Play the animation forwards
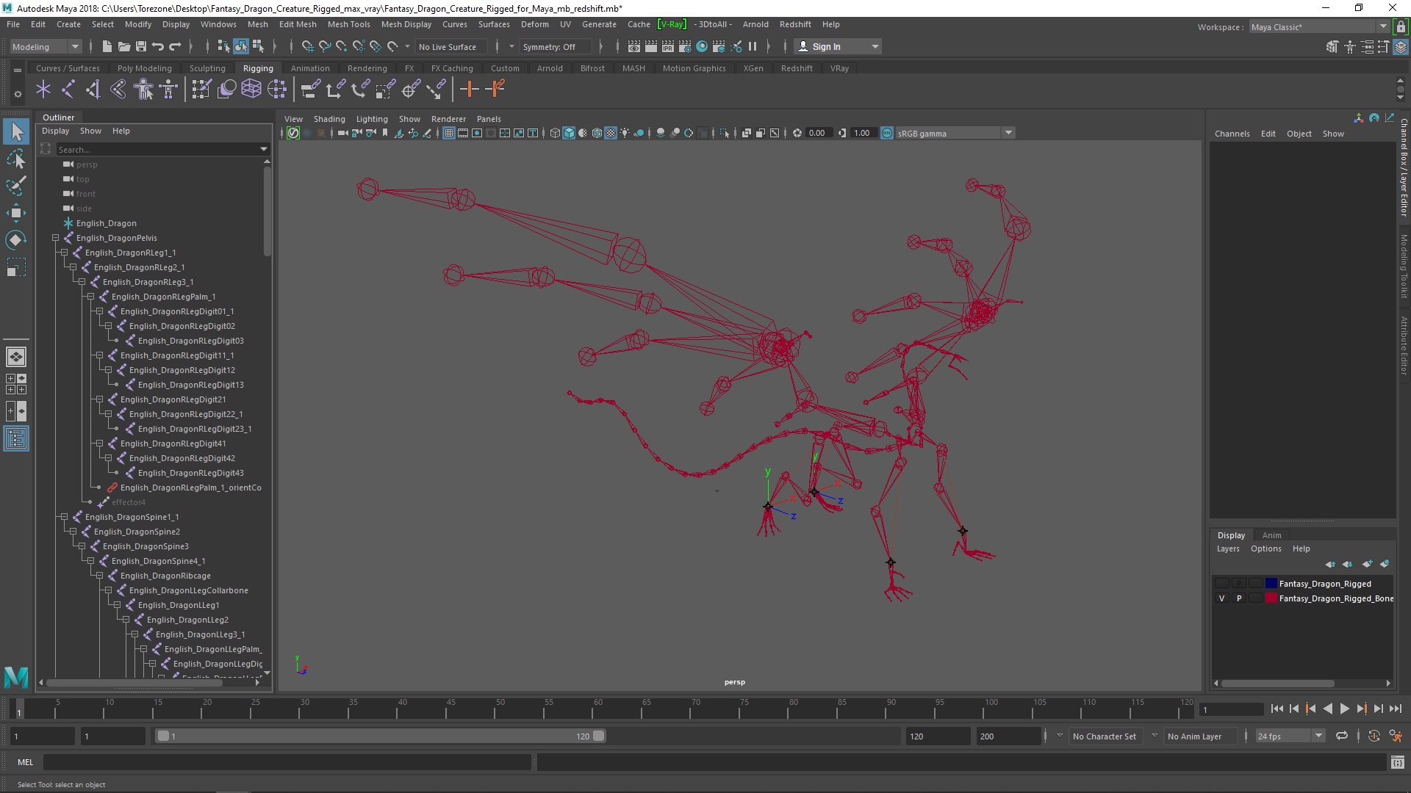 pyautogui.click(x=1344, y=709)
